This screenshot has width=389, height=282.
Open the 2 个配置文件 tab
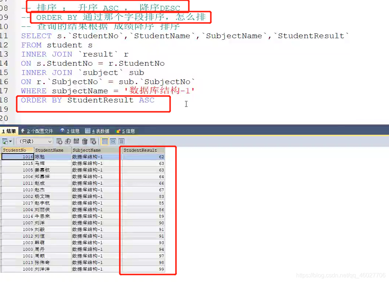click(37, 131)
